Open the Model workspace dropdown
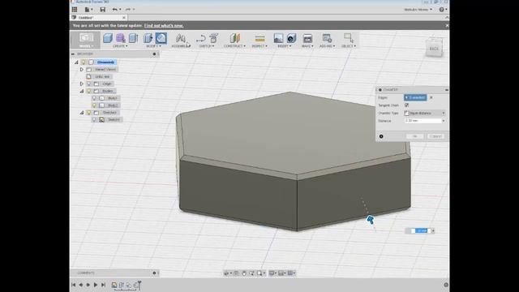519x292 pixels. click(x=87, y=40)
